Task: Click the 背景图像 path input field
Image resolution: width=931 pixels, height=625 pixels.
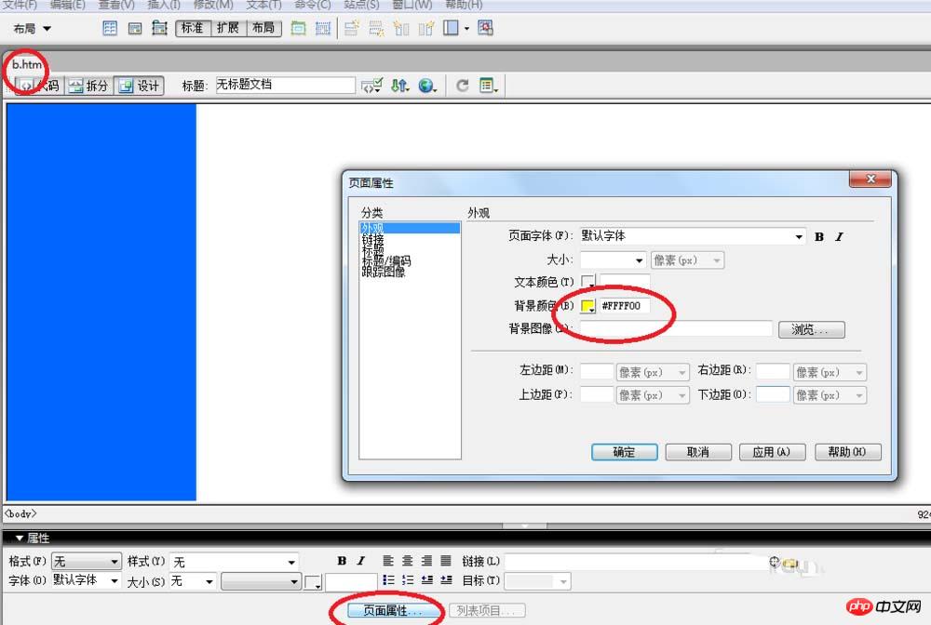Action: pyautogui.click(x=676, y=329)
